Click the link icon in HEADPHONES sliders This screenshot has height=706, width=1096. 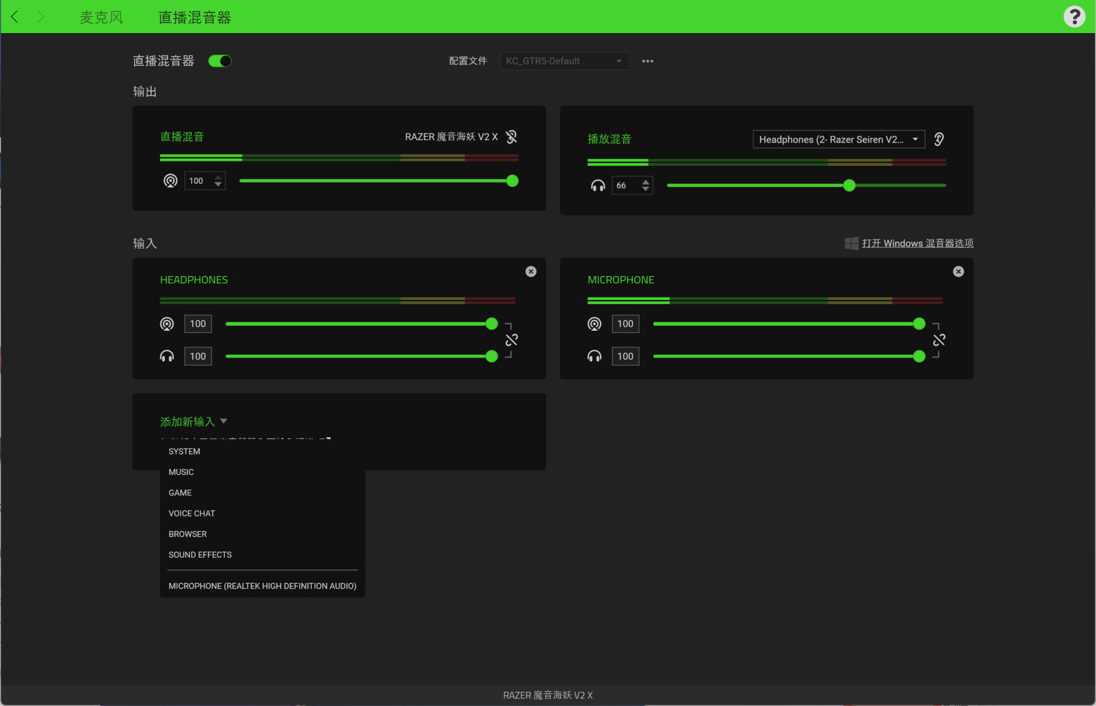(x=511, y=340)
